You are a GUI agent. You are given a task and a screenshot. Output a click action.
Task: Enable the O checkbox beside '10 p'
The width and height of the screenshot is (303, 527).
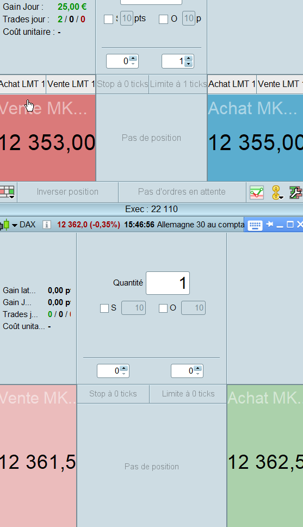163,20
